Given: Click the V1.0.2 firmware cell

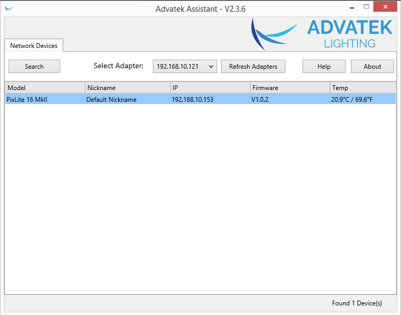Looking at the screenshot, I should [260, 100].
